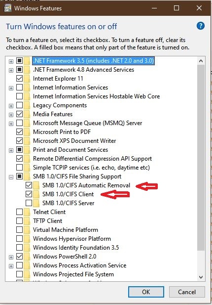Close the Windows Features dialog
The width and height of the screenshot is (212, 305).
(199, 8)
